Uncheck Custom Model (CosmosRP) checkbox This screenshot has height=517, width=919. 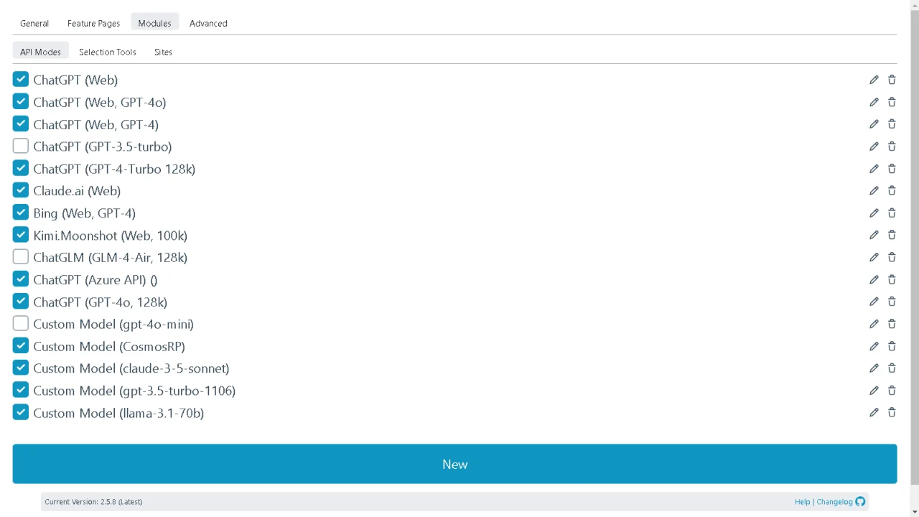20,345
